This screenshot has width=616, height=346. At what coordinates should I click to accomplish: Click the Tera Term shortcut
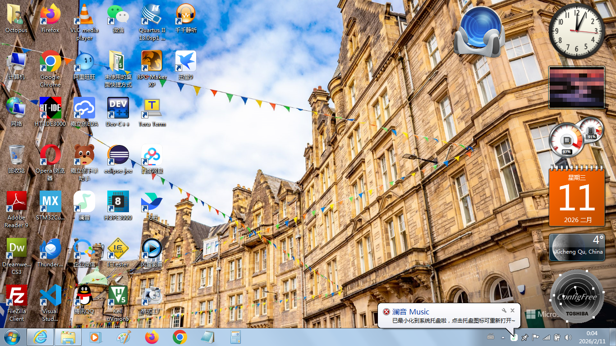(152, 109)
